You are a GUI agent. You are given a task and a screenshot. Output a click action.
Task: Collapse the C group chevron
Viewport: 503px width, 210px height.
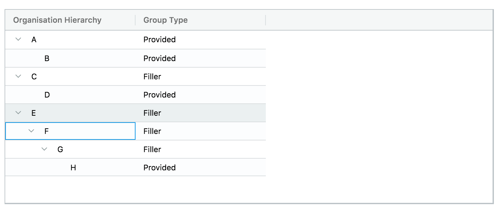coord(18,76)
